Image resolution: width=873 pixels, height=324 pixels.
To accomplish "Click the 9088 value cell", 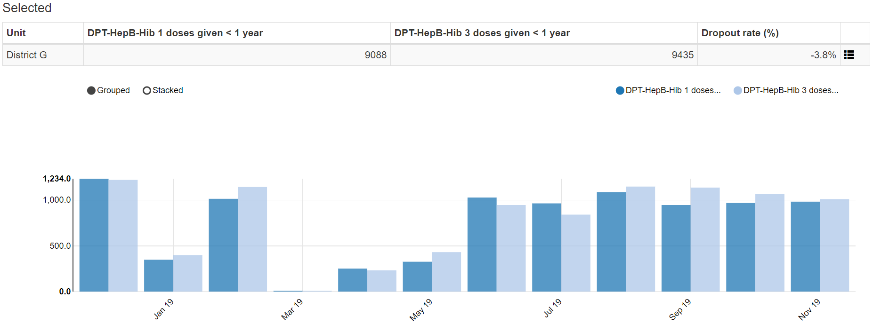I will 237,55.
